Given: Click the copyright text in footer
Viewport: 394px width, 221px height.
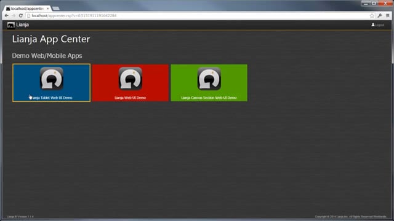Looking at the screenshot, I should pyautogui.click(x=350, y=217).
